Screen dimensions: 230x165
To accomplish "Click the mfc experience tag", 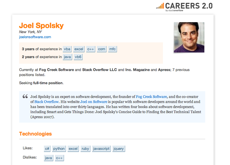I will pyautogui.click(x=112, y=49).
